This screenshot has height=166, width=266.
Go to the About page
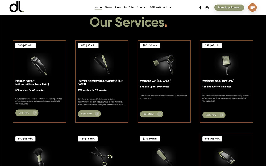[x=108, y=7]
